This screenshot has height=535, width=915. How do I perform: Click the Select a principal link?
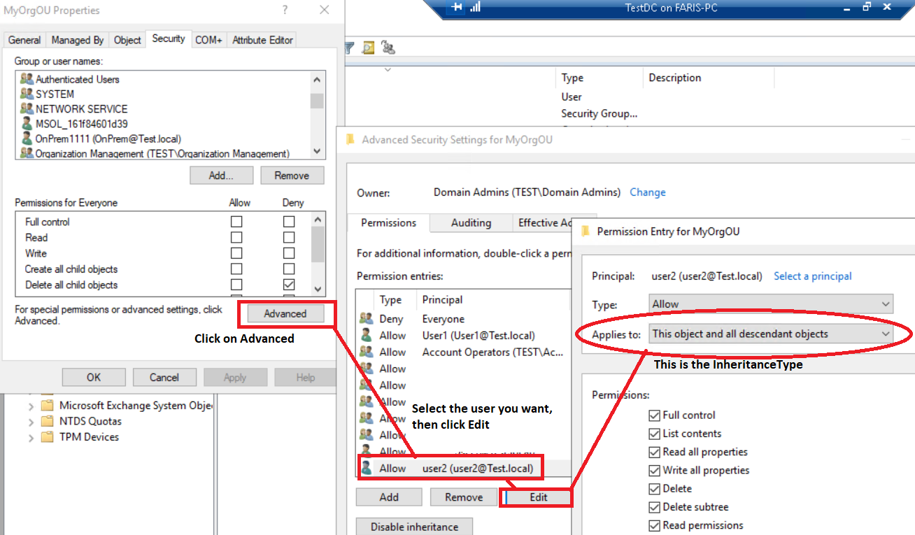coord(812,276)
